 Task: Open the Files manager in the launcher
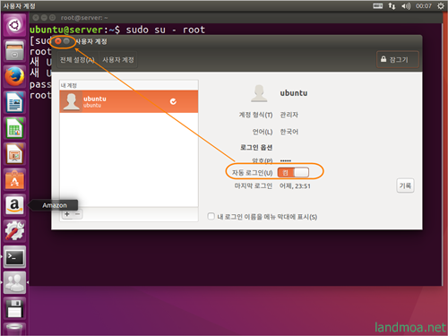point(14,51)
